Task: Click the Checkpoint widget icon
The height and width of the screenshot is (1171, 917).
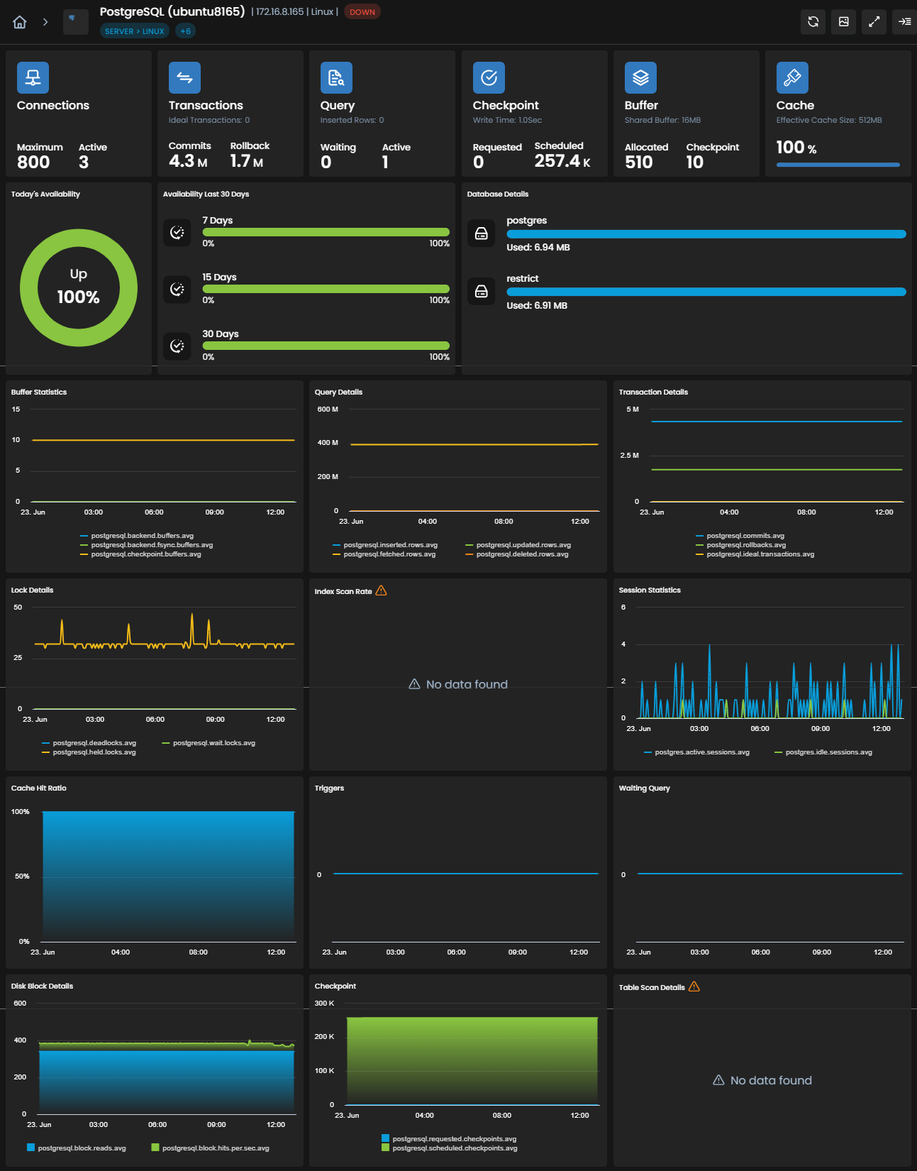Action: point(489,77)
